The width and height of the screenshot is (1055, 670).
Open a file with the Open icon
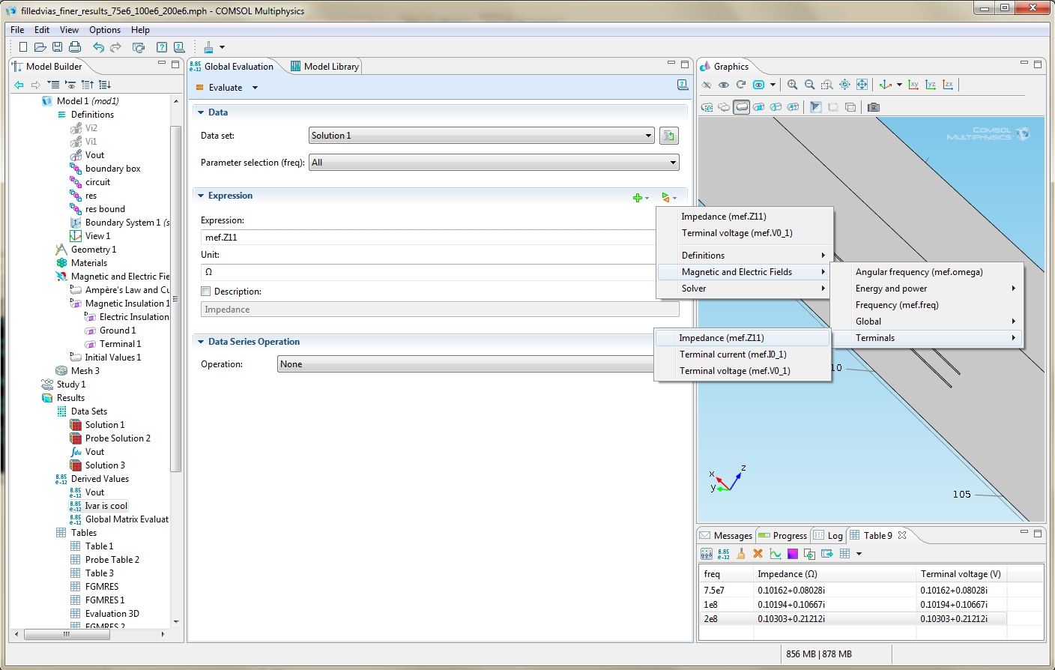[40, 47]
